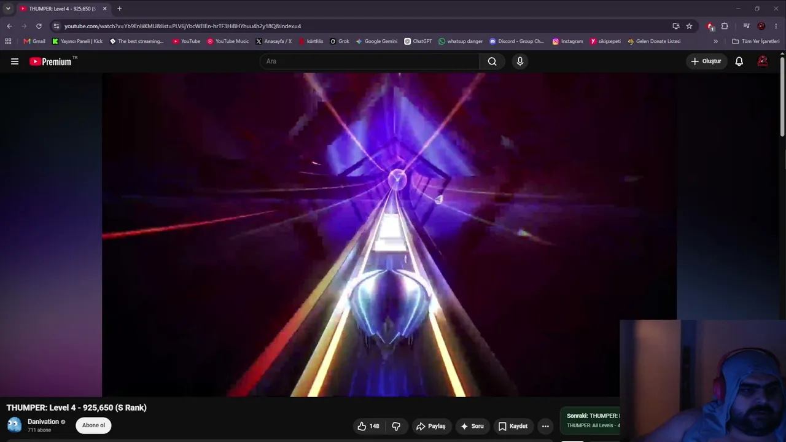Open ChatGPT bookmark
The width and height of the screenshot is (786, 442).
tap(418, 41)
